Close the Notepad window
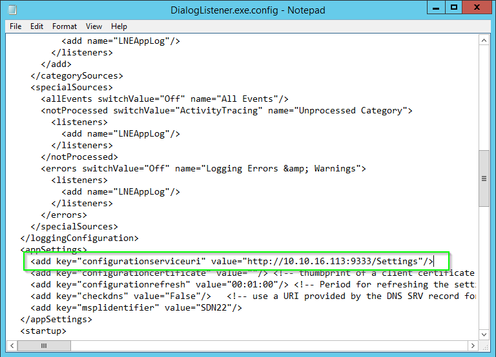This screenshot has width=496, height=357. (x=477, y=7)
